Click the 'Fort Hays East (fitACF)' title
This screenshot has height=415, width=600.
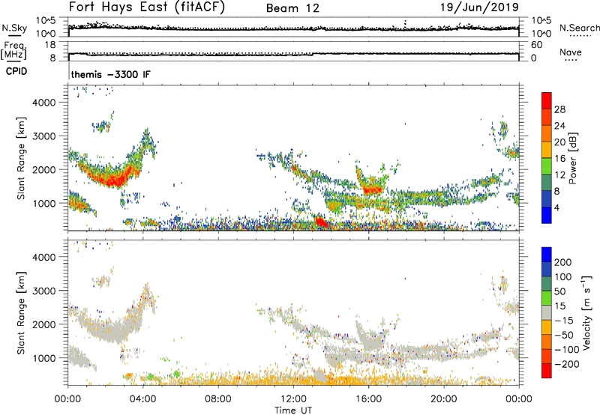point(146,7)
